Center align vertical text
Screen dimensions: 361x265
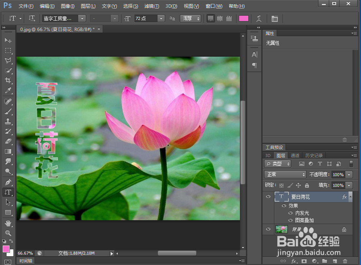coord(220,18)
